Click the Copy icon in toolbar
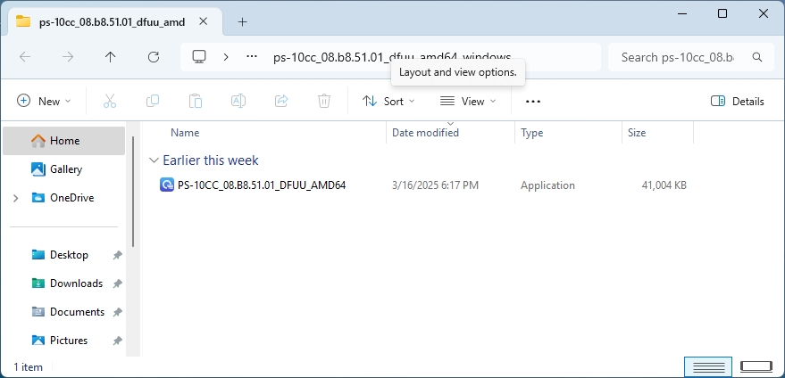The width and height of the screenshot is (785, 378). [153, 101]
